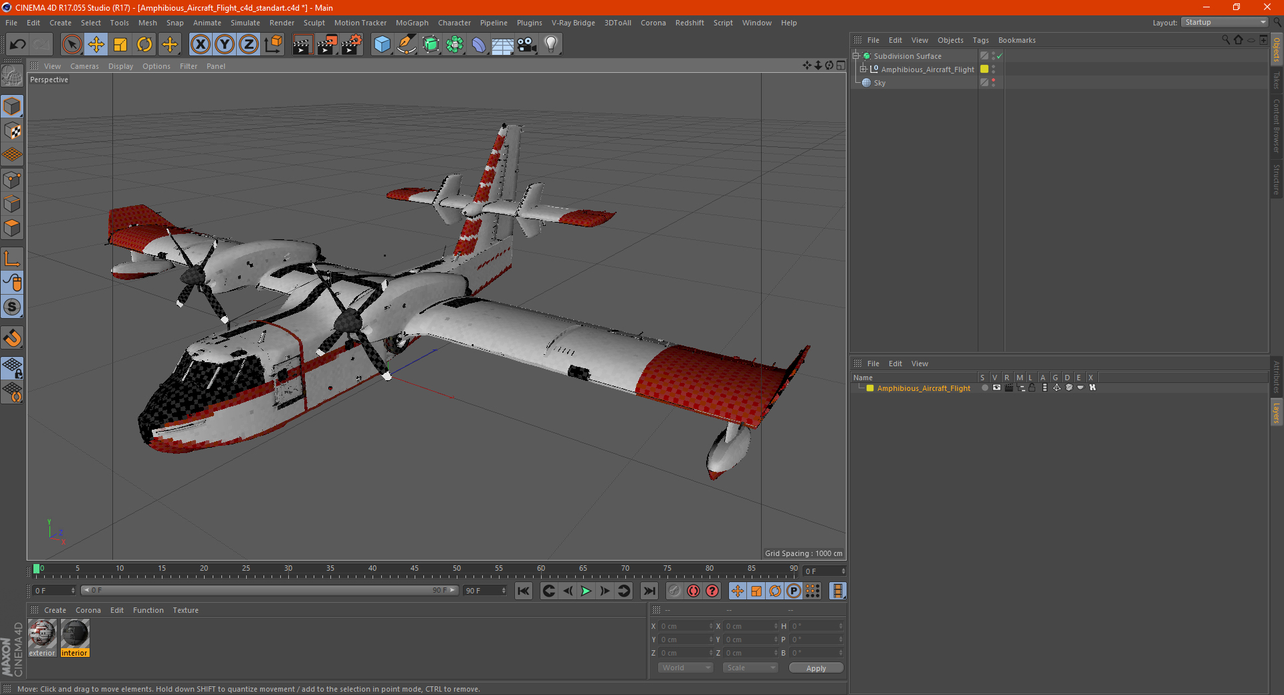Select the interior material thumbnail
The height and width of the screenshot is (695, 1284).
pos(75,634)
